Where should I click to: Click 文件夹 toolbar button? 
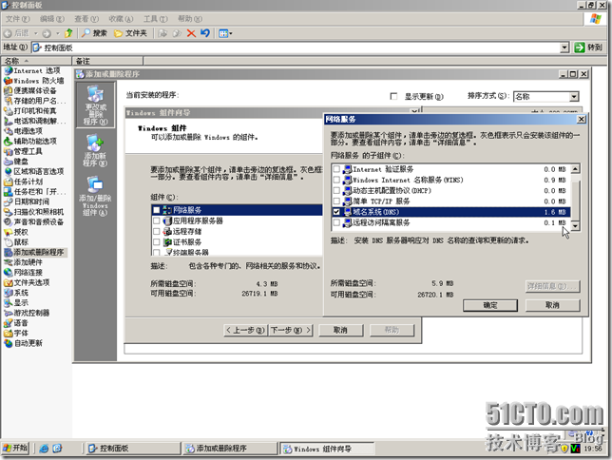click(x=130, y=33)
